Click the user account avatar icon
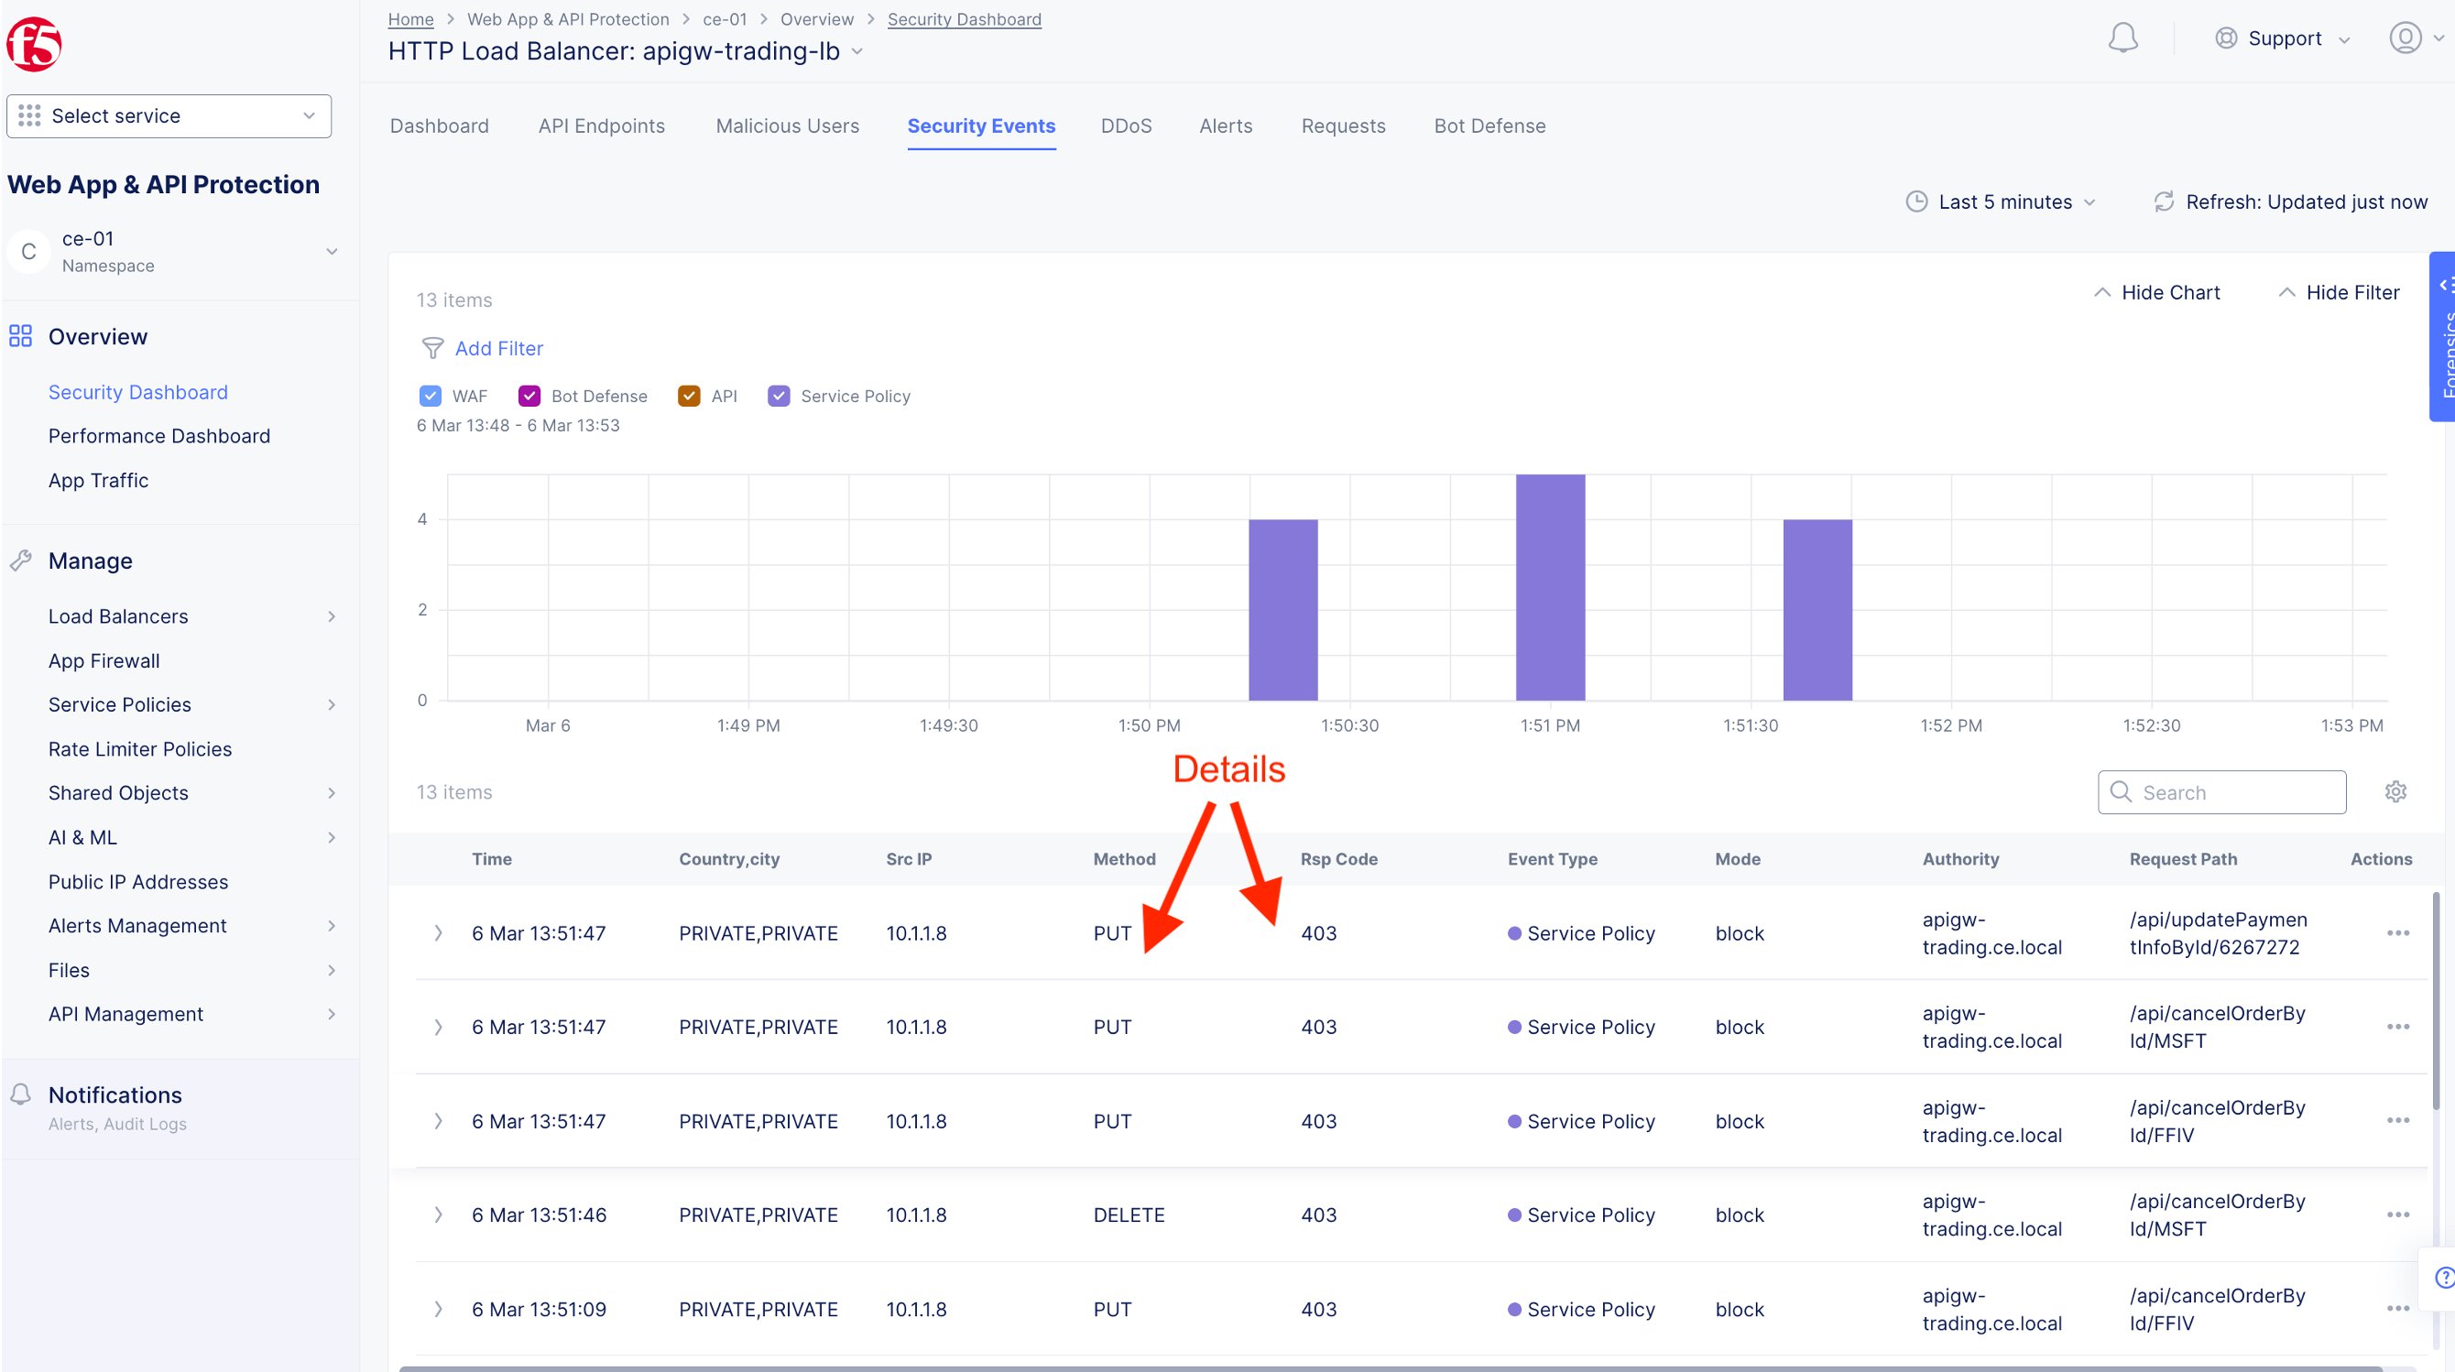The image size is (2455, 1372). (2405, 38)
